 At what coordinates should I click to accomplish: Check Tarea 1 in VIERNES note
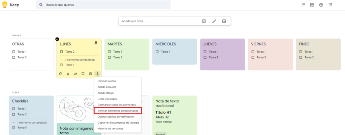point(253,52)
